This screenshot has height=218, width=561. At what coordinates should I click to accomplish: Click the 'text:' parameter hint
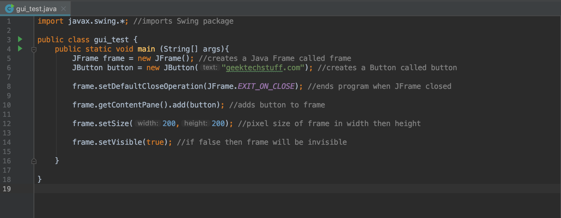[x=210, y=67]
